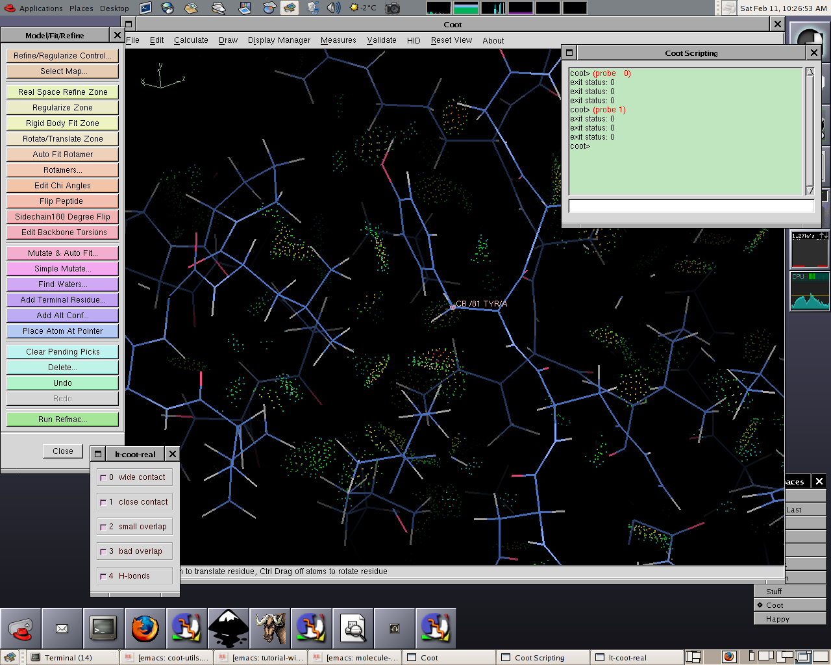
Task: Open the Calculate menu in Coot
Action: coord(191,40)
